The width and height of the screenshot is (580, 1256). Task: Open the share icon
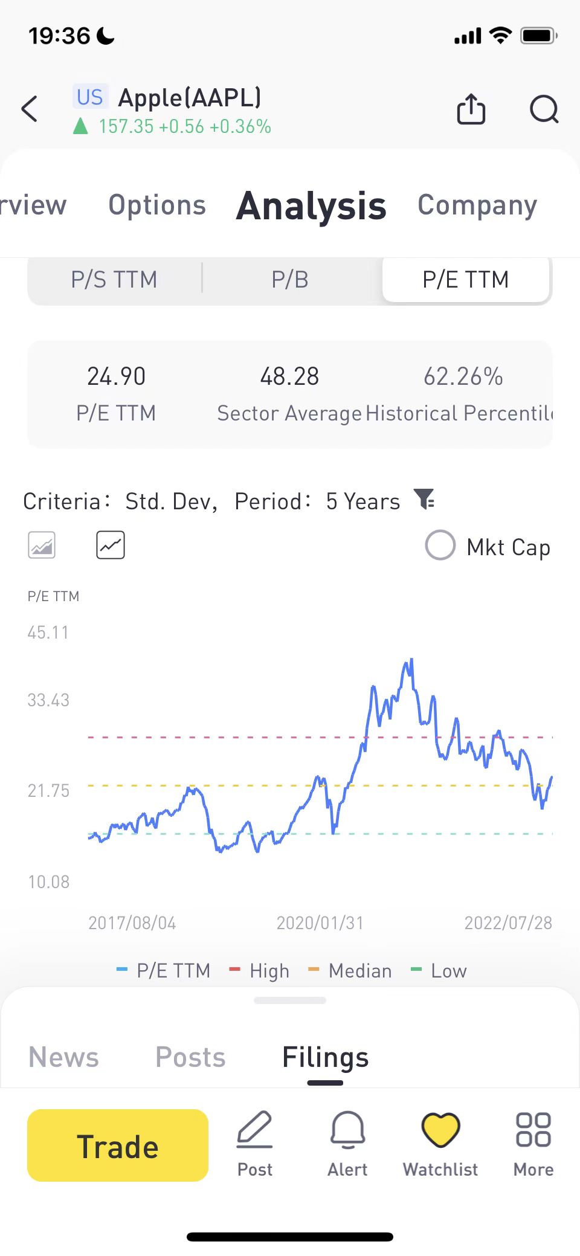471,109
